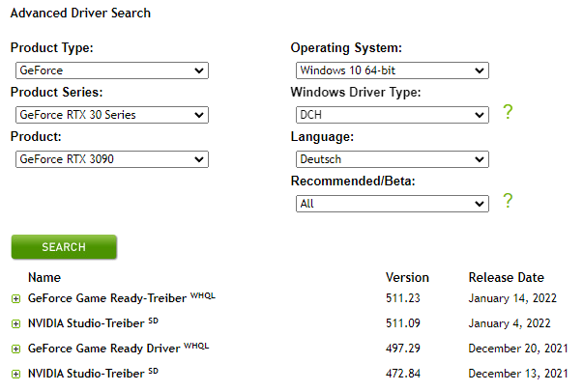Open the Language dropdown showing Deutsch
The width and height of the screenshot is (583, 391).
(x=393, y=159)
